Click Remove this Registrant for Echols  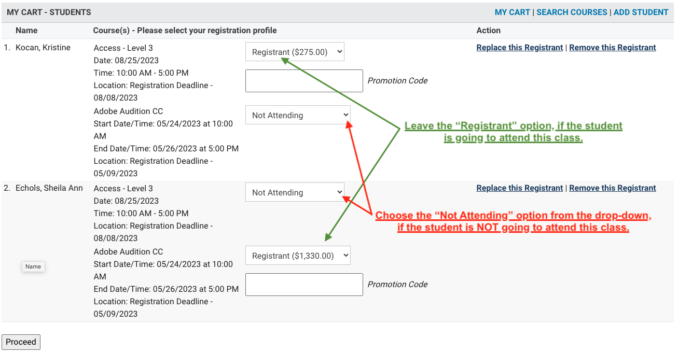coord(612,188)
